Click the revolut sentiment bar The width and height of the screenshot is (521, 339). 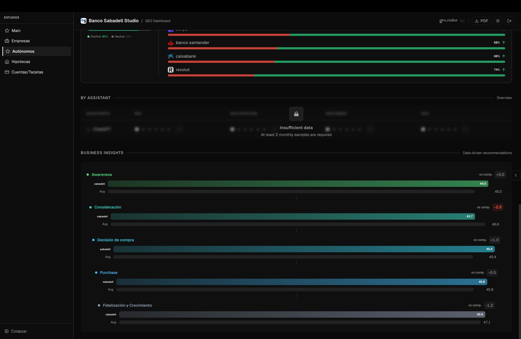coord(336,76)
